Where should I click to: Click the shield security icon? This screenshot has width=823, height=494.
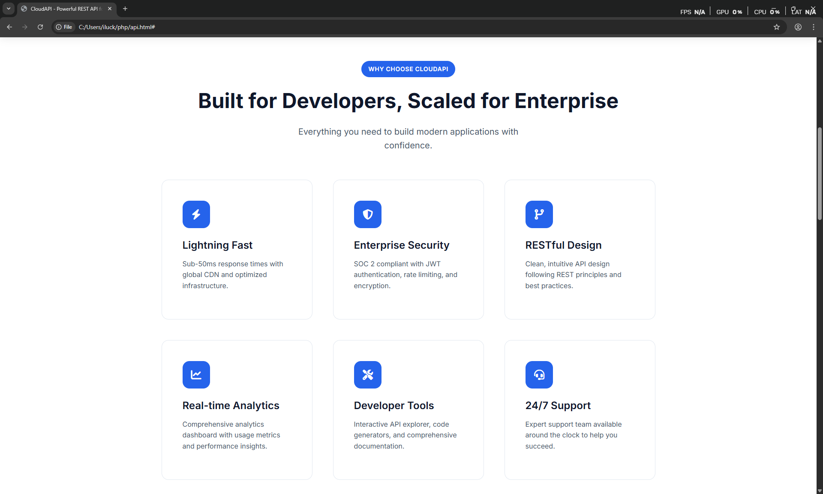[367, 214]
